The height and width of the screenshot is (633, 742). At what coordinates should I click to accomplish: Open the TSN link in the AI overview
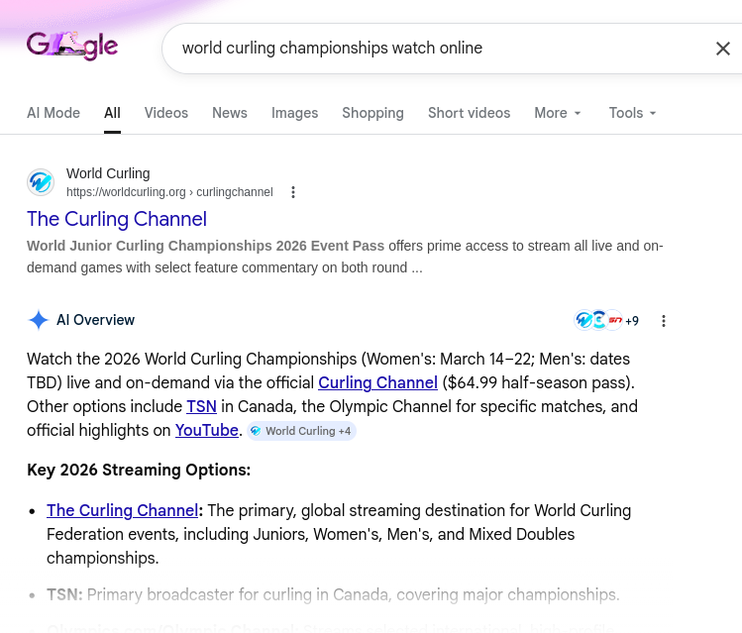pyautogui.click(x=201, y=406)
